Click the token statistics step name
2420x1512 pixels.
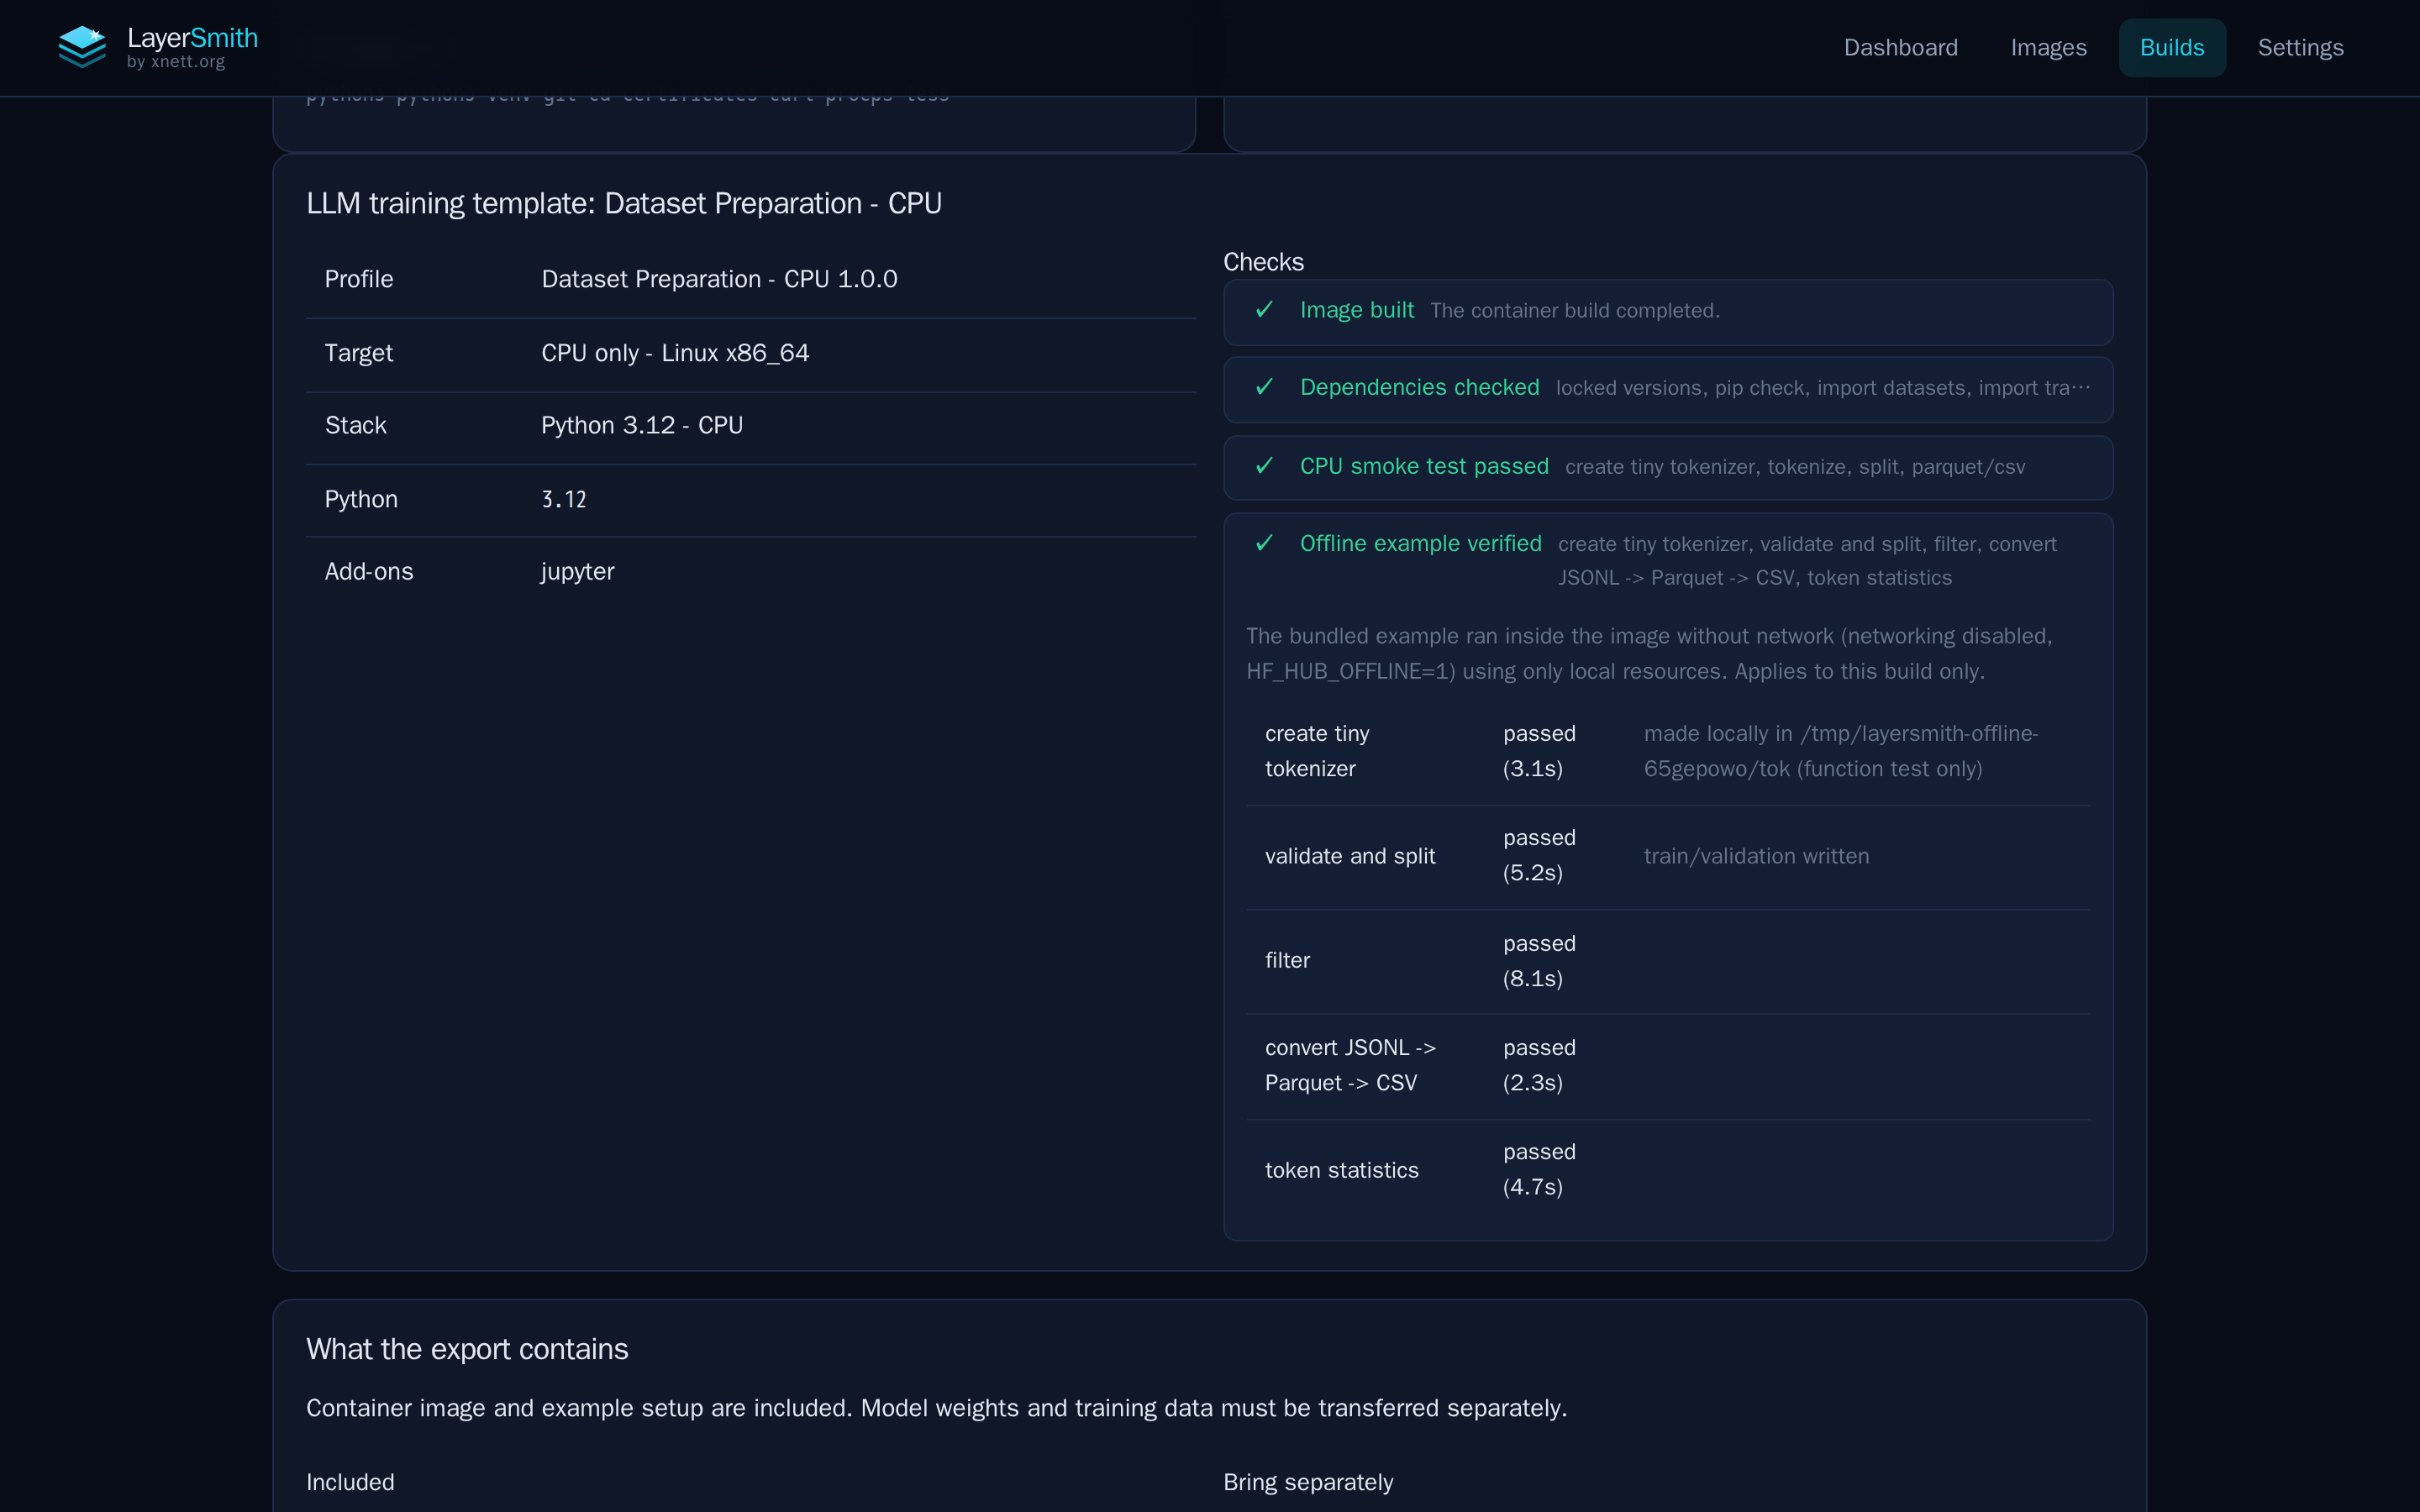tap(1341, 1170)
